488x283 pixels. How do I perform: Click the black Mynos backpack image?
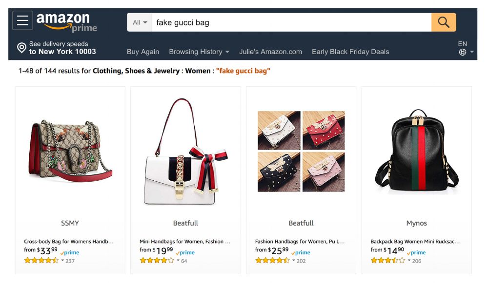click(416, 151)
